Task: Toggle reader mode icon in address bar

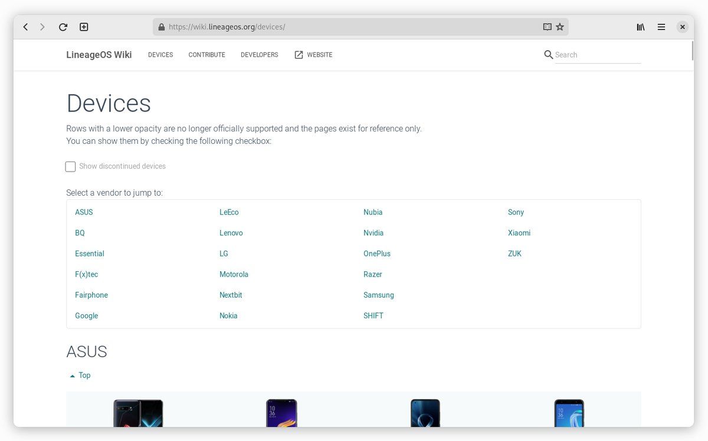Action: (547, 27)
